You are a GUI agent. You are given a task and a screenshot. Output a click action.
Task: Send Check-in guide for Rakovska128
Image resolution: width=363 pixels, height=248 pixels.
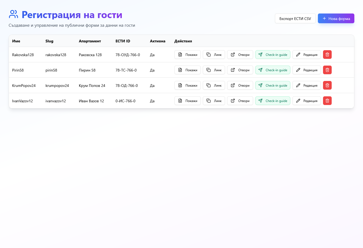[273, 55]
